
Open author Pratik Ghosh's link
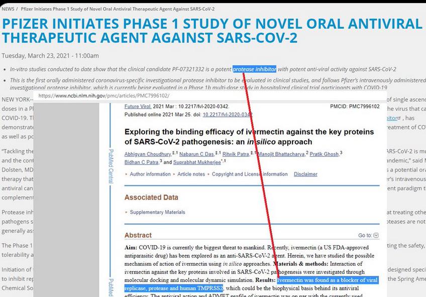(x=324, y=154)
